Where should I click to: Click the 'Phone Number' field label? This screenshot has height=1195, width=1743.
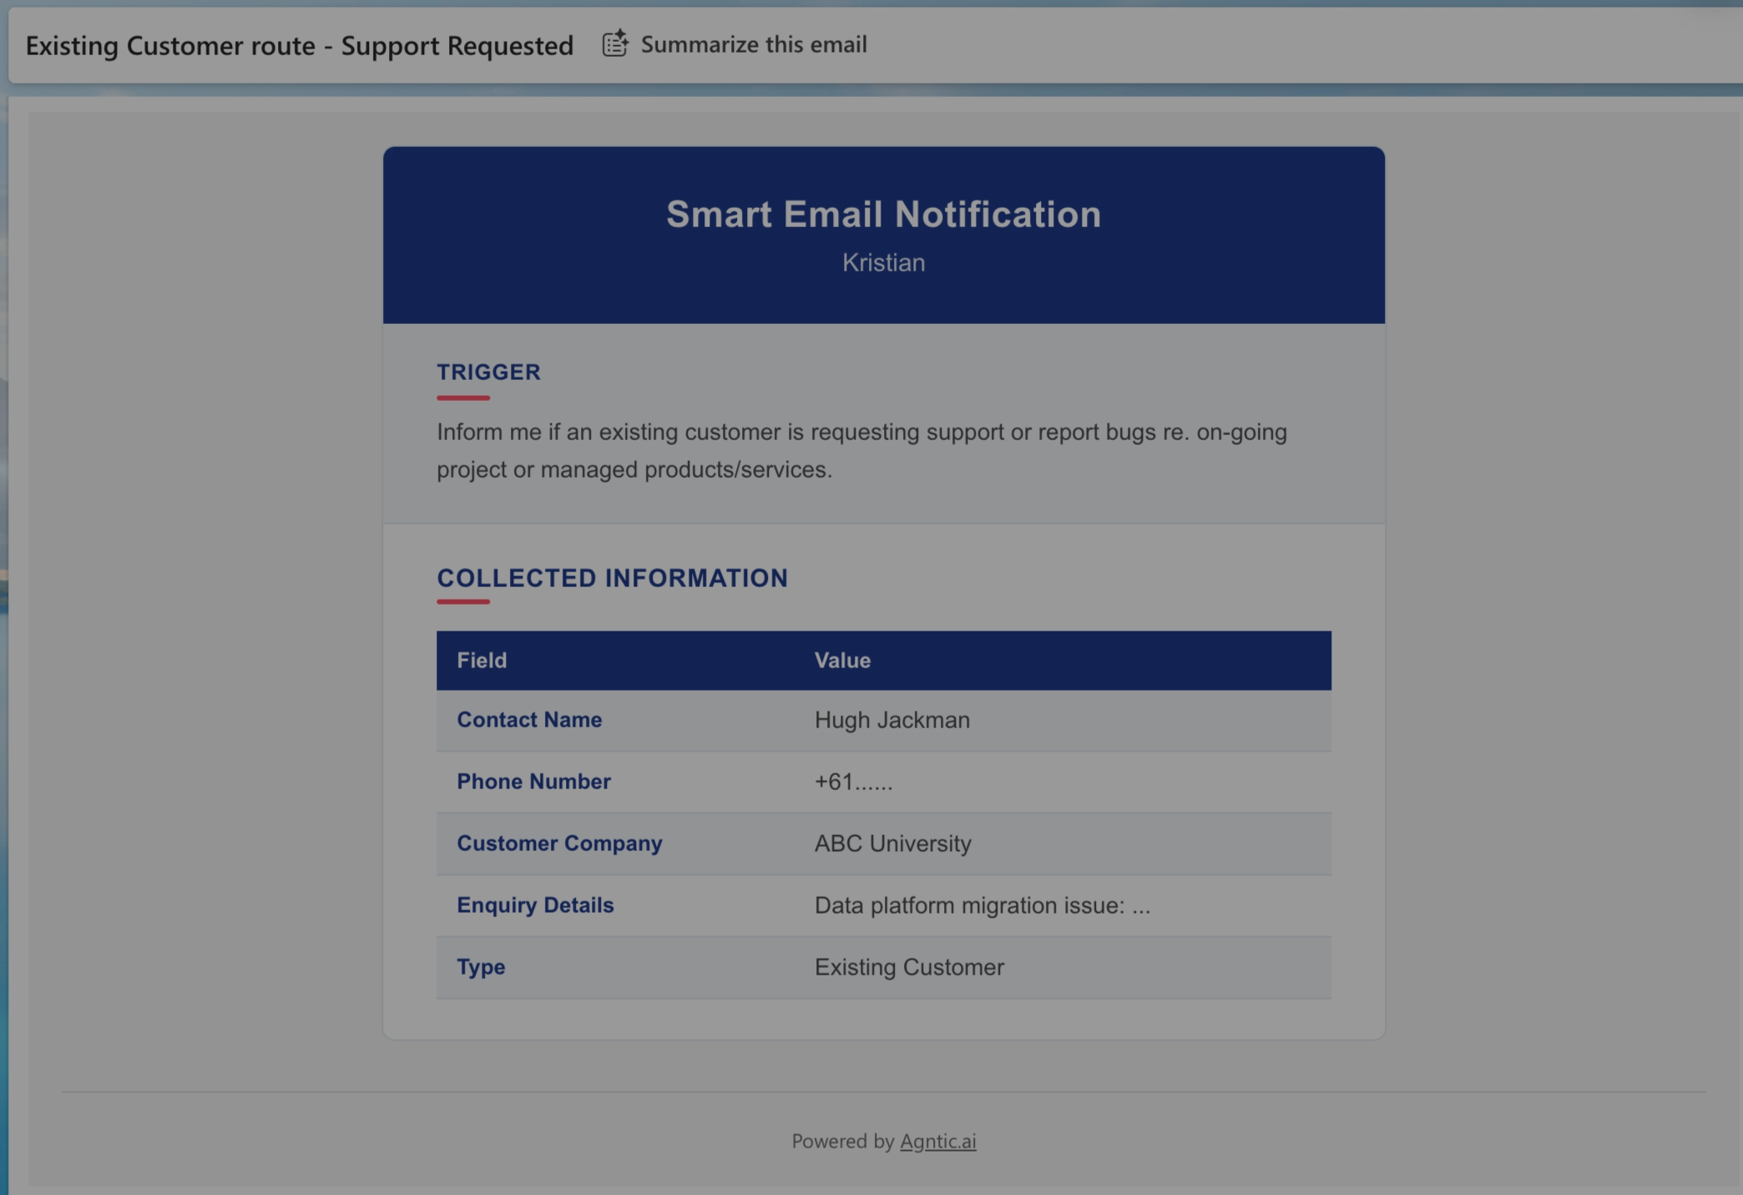(533, 782)
